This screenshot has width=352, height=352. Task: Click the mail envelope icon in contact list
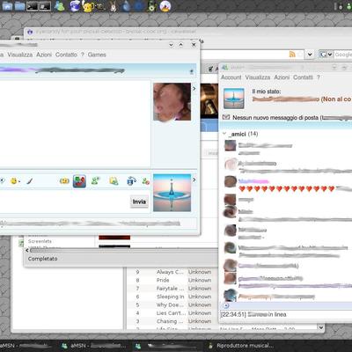click(x=226, y=117)
